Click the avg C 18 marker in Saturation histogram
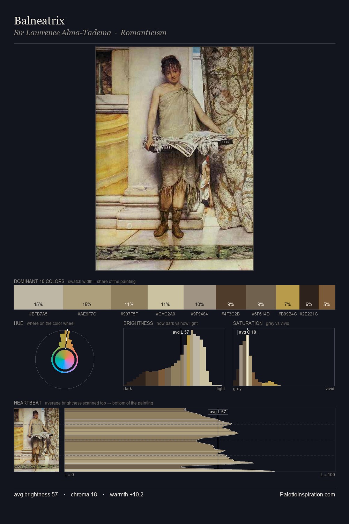This screenshot has width=349, height=524. 247,332
